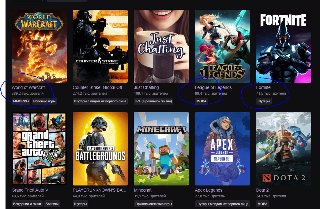Open the Grand Theft Auto V cover art

pyautogui.click(x=39, y=149)
